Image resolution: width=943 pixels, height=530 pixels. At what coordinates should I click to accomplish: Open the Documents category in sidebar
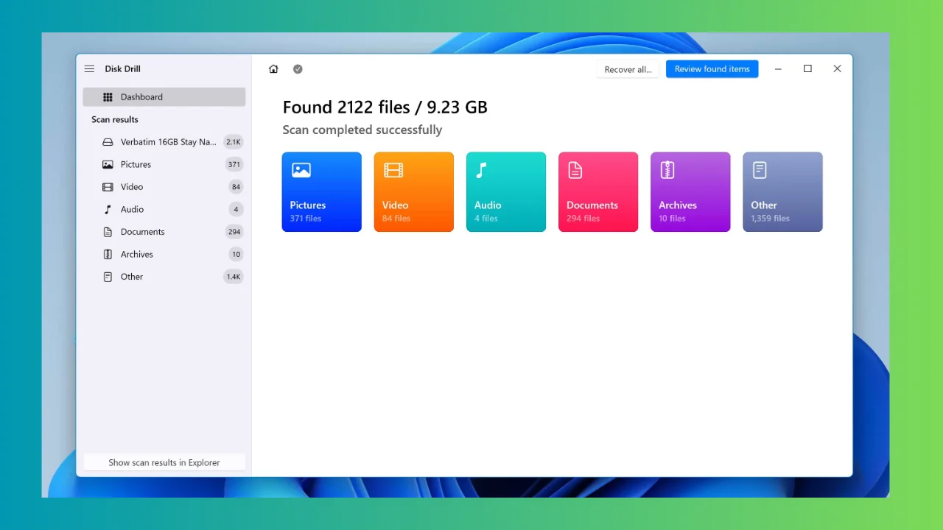(x=164, y=232)
